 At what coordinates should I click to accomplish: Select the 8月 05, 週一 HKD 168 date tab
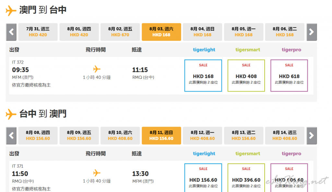point(244,32)
